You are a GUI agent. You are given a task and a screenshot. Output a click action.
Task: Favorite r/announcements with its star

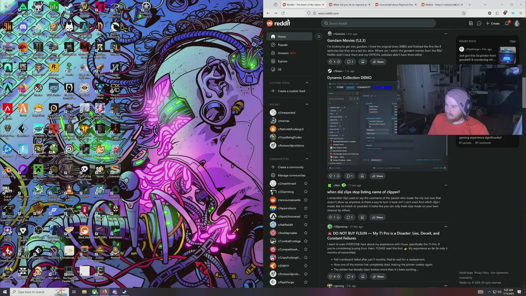305,200
